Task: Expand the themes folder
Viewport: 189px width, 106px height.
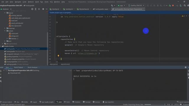Action: (x=7, y=39)
